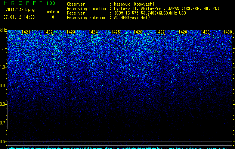Screen dimensions: 235x149
Task: Click the Observer label
Action: [x=76, y=4]
